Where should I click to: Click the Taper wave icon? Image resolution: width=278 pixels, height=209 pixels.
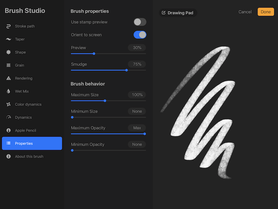point(8,39)
